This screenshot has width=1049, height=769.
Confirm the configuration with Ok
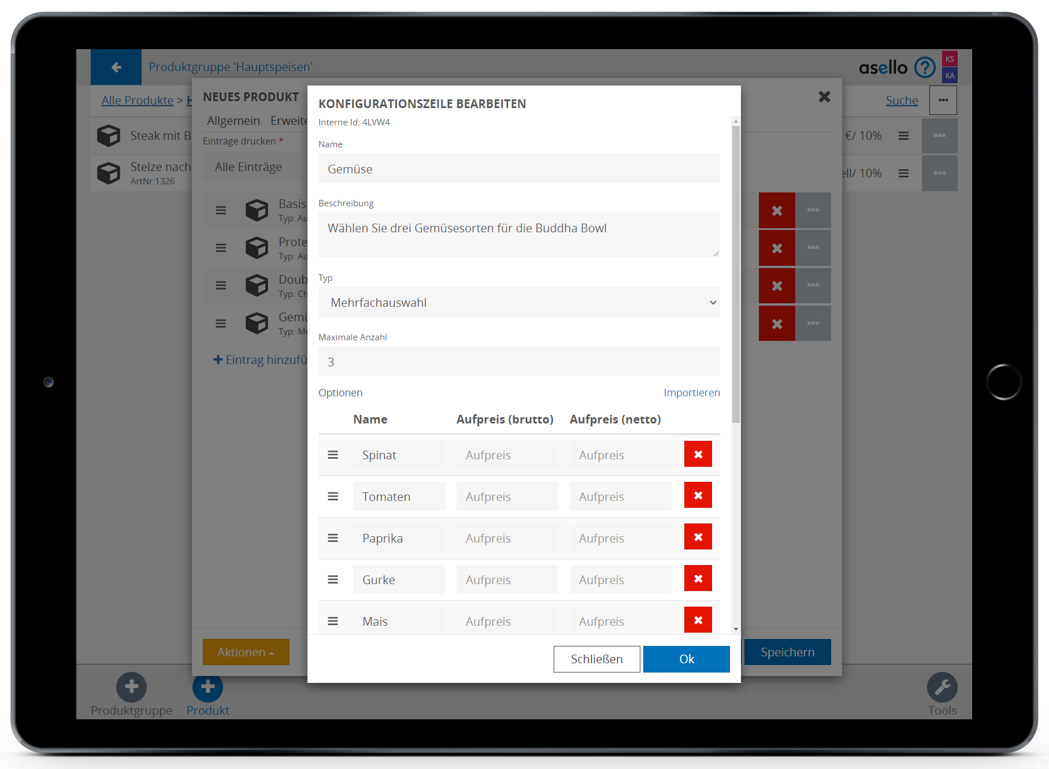coord(686,659)
